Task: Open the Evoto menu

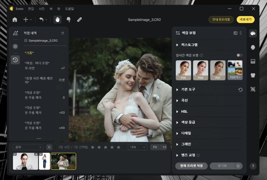Action: [x=19, y=9]
